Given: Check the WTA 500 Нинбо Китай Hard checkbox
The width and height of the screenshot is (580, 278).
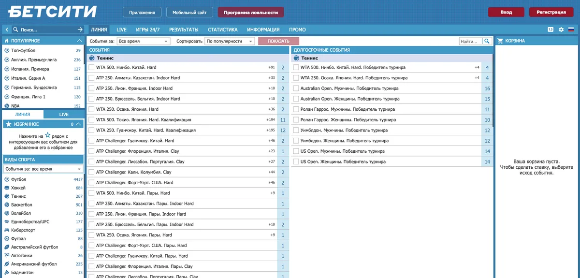Looking at the screenshot, I should point(91,67).
